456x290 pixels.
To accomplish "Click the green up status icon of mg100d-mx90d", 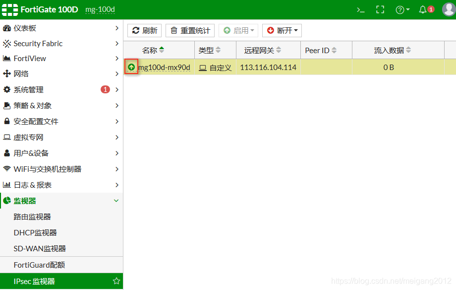I will (x=131, y=67).
